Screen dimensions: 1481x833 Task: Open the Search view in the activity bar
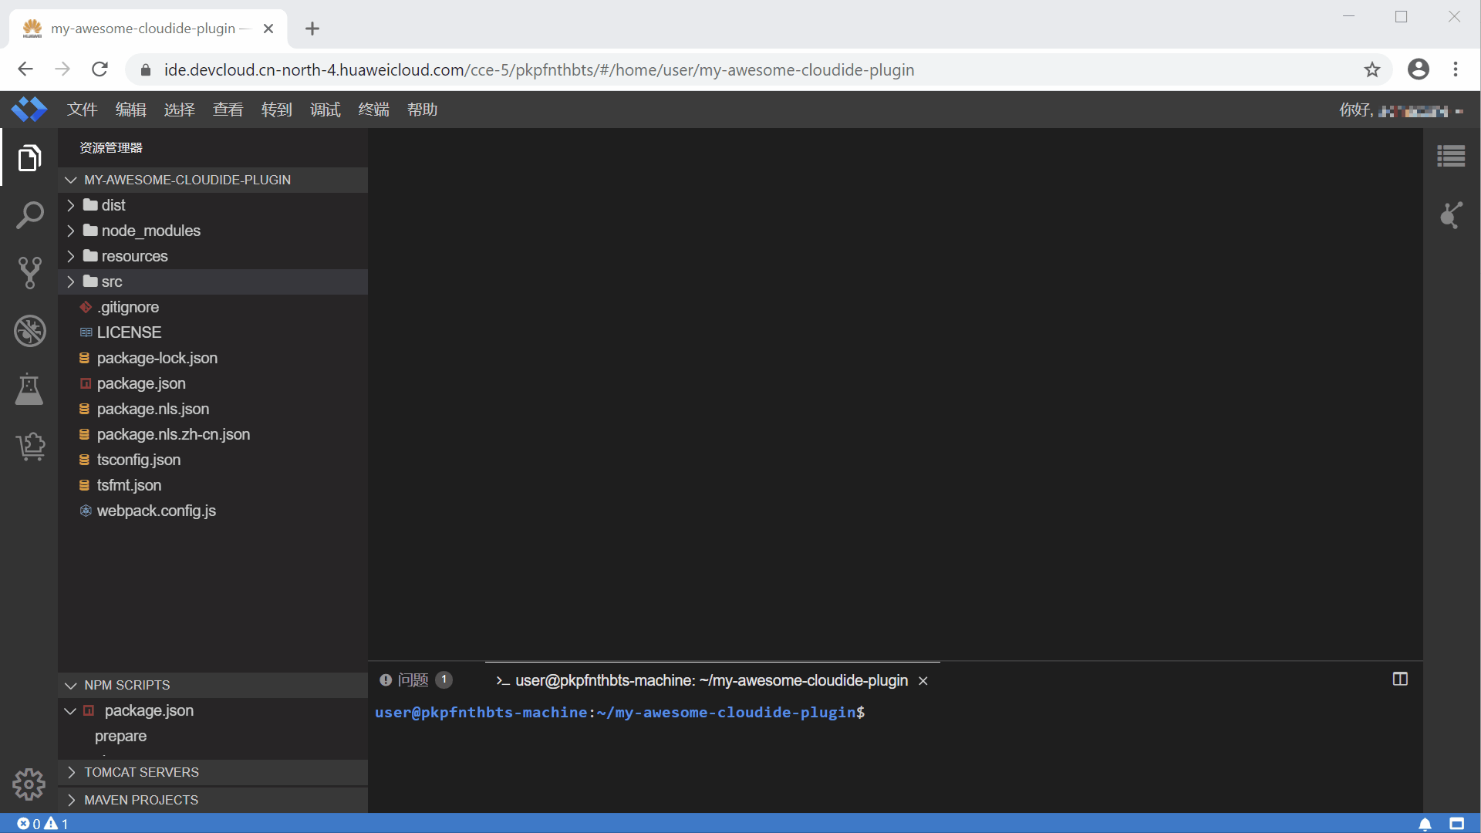pyautogui.click(x=29, y=215)
